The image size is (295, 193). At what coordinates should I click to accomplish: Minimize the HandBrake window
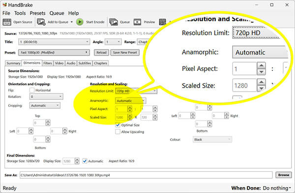click(x=257, y=5)
